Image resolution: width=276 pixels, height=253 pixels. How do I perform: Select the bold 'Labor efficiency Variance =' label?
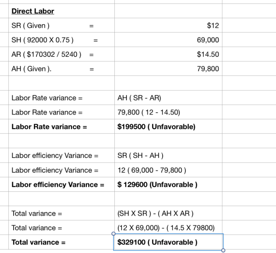click(x=58, y=184)
